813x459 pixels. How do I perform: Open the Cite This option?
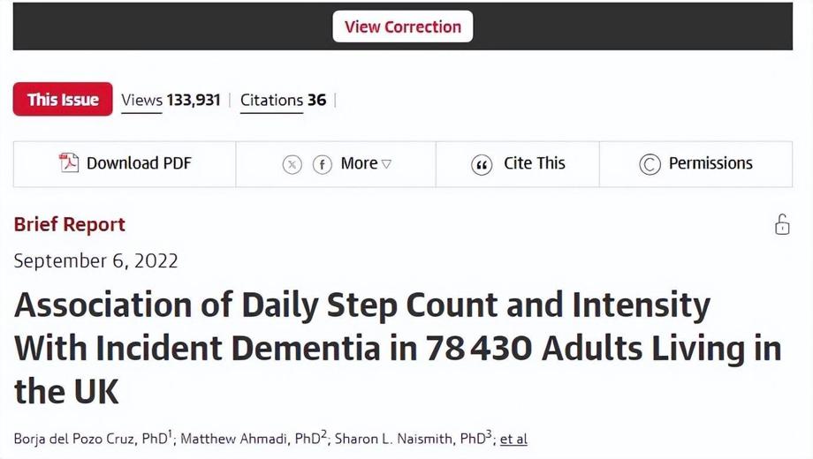click(534, 163)
